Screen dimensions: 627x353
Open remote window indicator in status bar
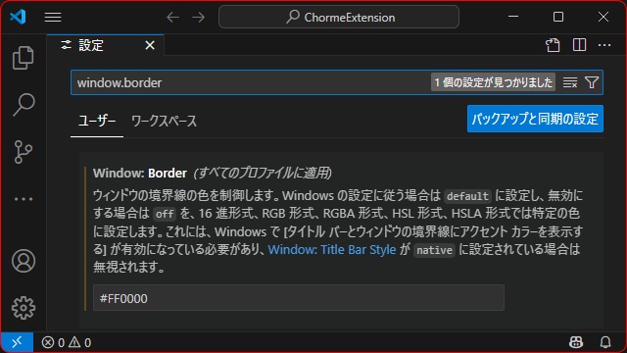(x=17, y=342)
